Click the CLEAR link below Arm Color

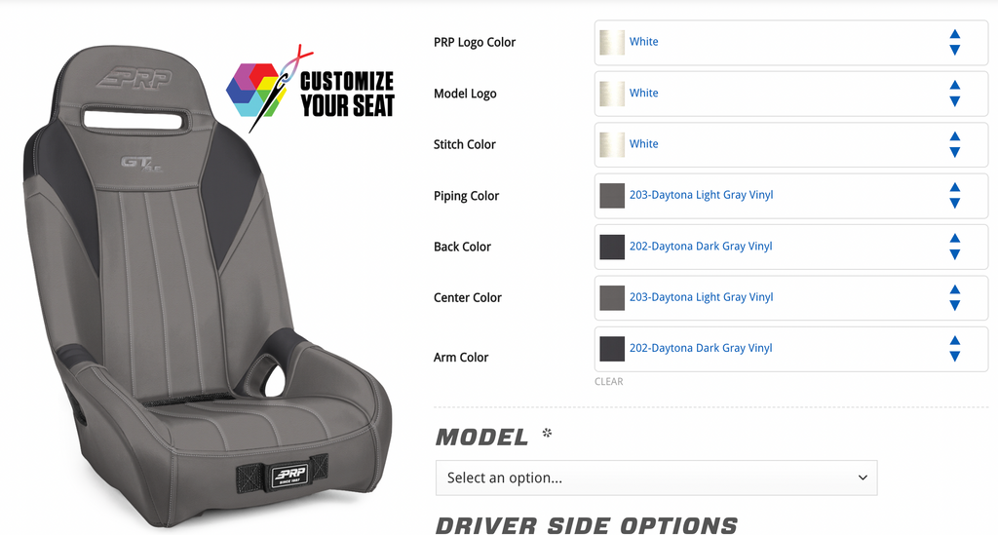point(608,382)
